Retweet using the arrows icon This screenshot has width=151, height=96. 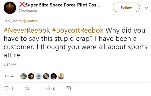(x=27, y=88)
